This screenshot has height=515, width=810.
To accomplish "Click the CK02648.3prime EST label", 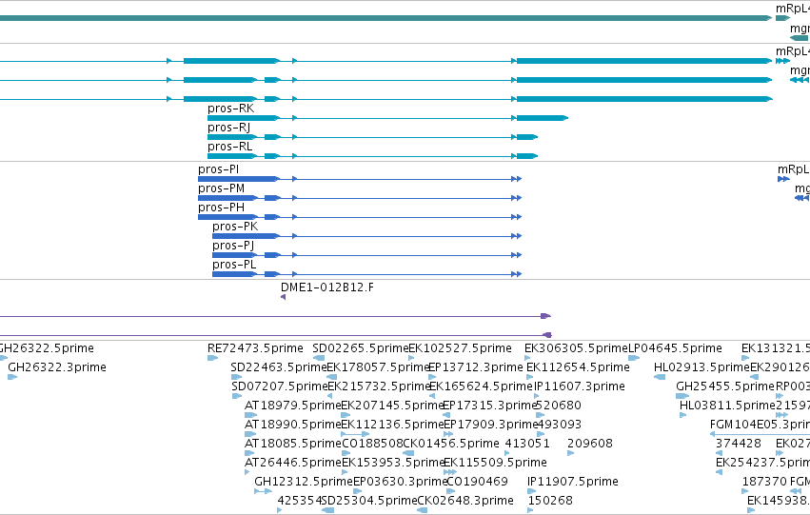I will (464, 501).
